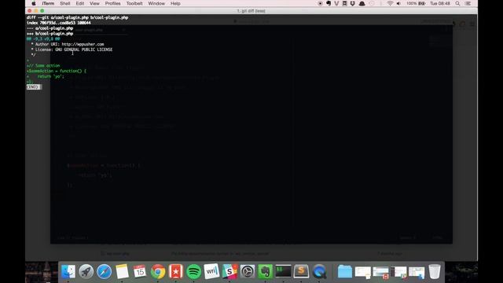Open Notes from the Dock
This screenshot has height=283, width=503.
point(122,271)
